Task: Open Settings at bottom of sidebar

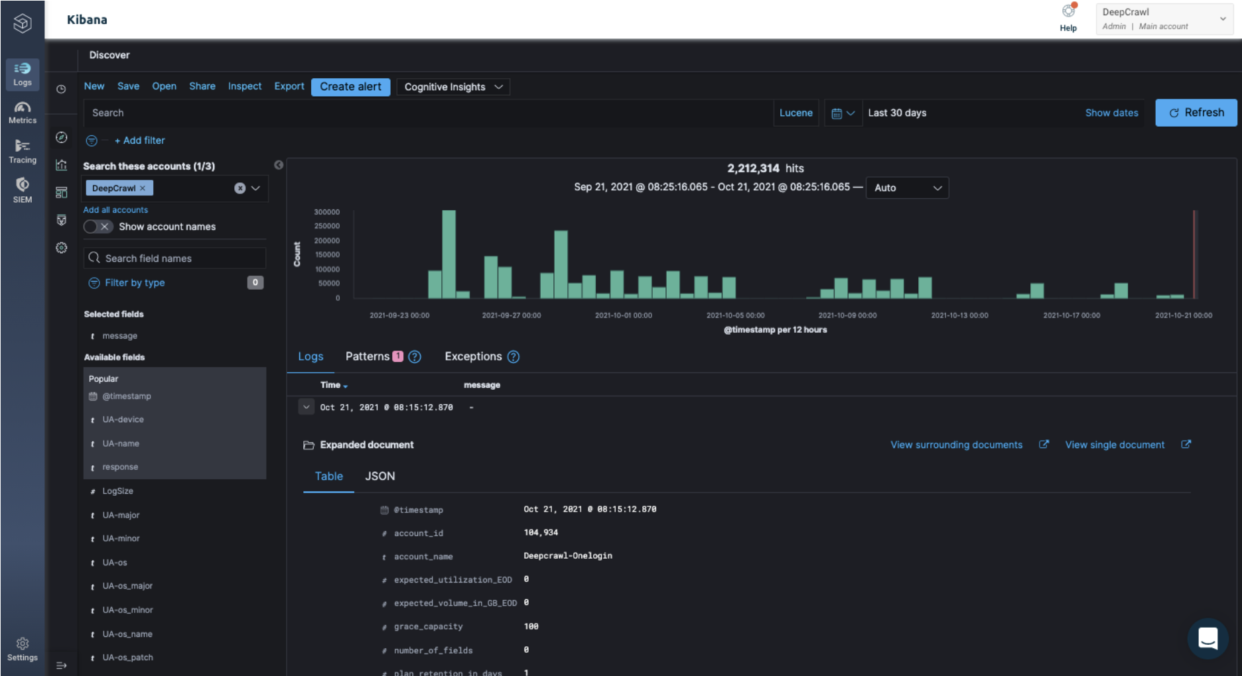Action: point(23,649)
